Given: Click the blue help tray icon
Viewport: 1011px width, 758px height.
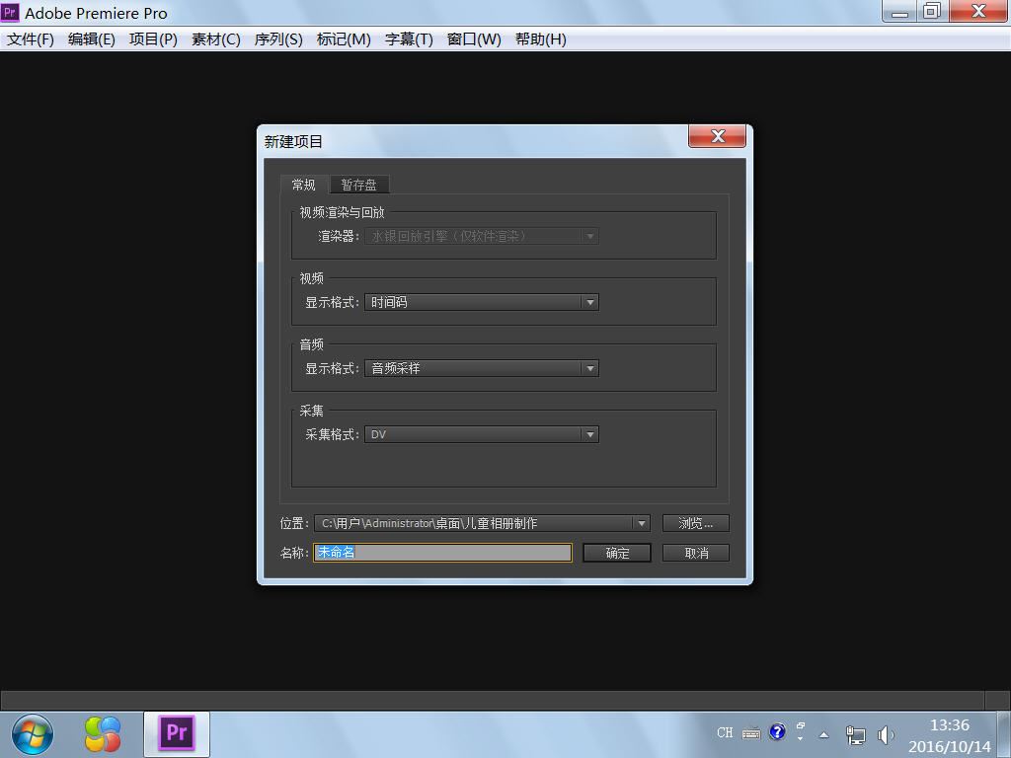Looking at the screenshot, I should point(778,731).
